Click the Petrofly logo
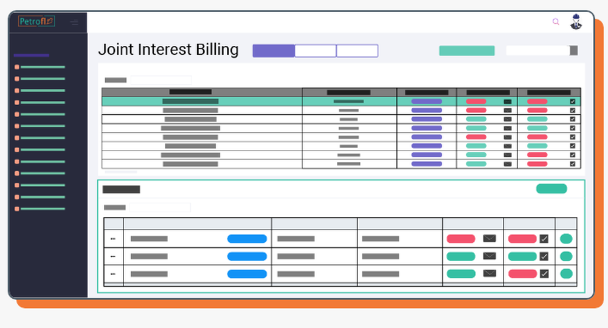Image resolution: width=608 pixels, height=328 pixels. tap(36, 22)
